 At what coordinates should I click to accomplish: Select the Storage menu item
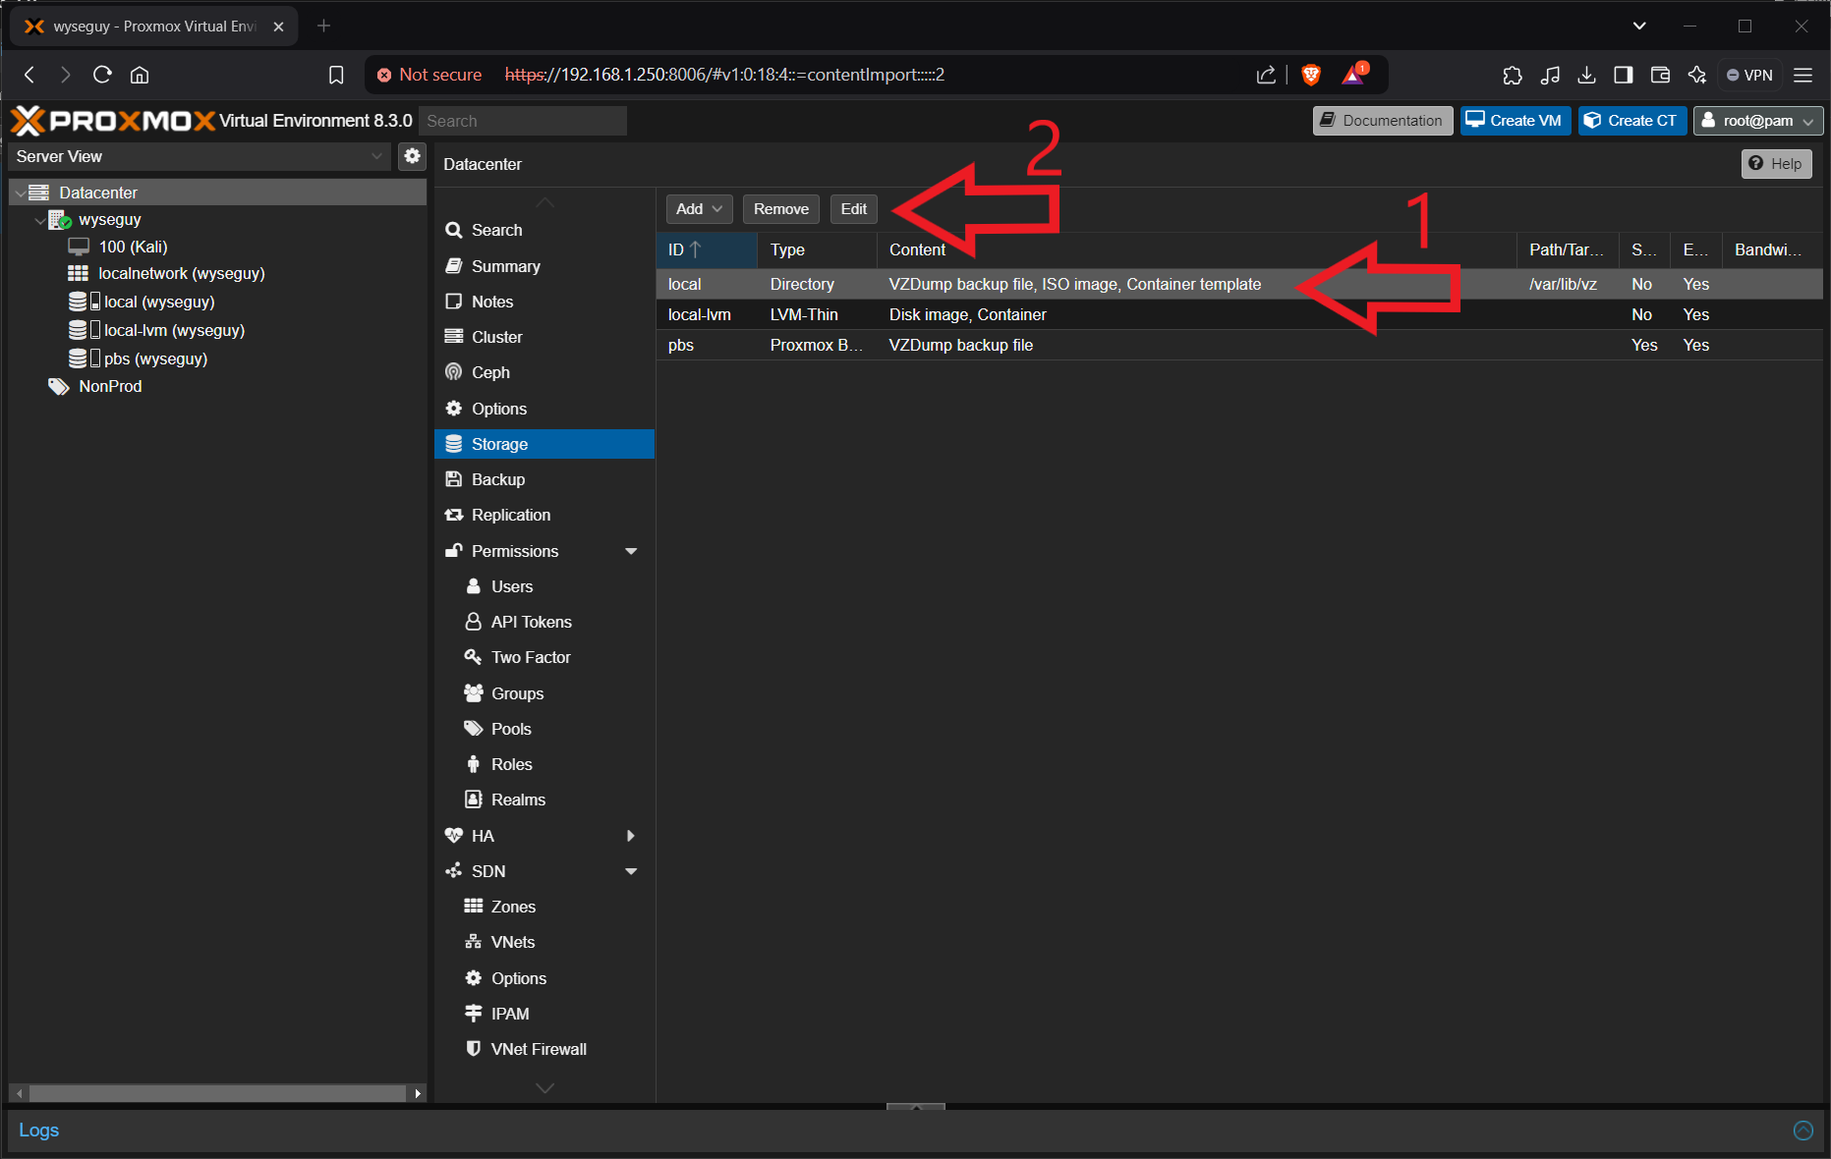[x=544, y=444]
